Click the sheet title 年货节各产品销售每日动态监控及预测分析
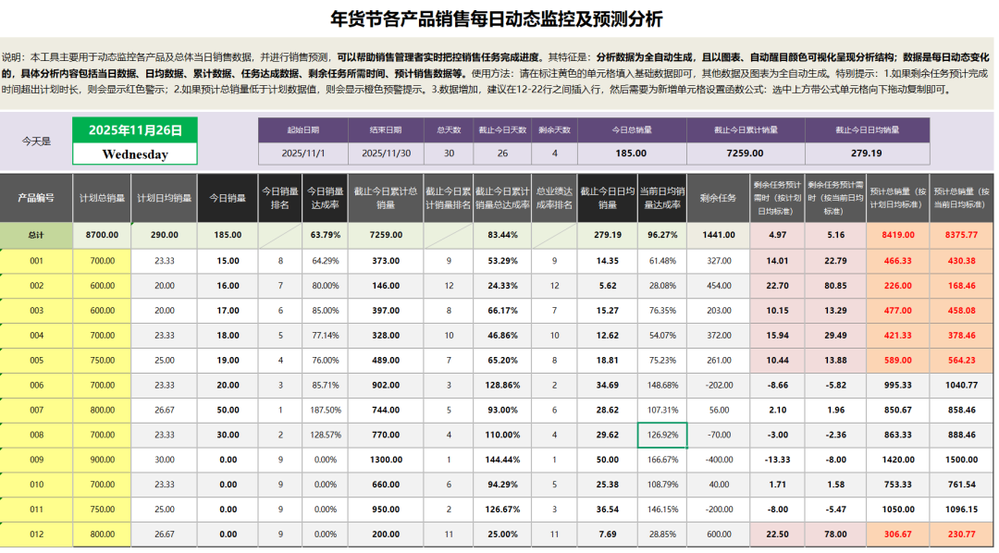Viewport: 999px width, 553px height. click(497, 19)
